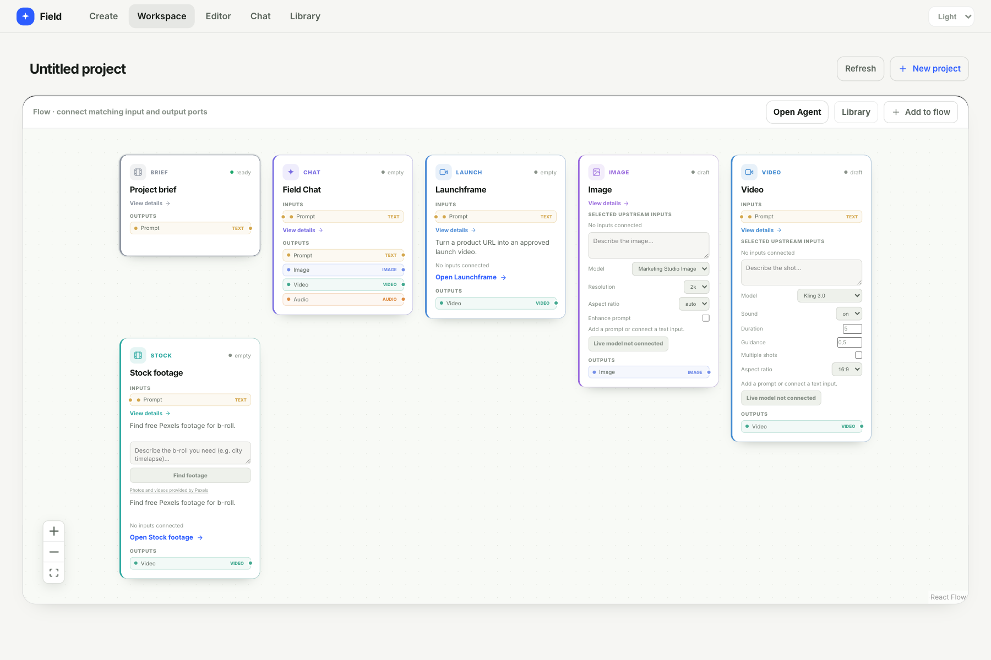Click the Open Launchframe link
The width and height of the screenshot is (991, 660).
pyautogui.click(x=471, y=277)
